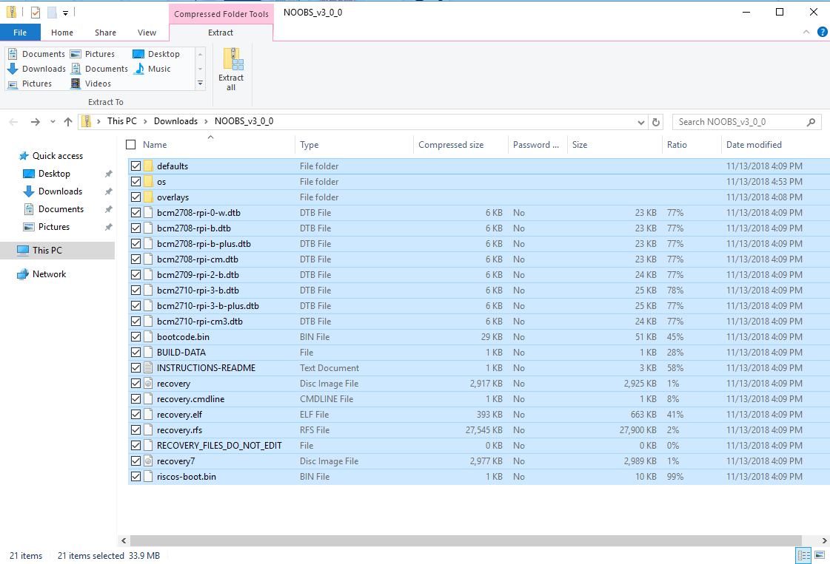Uncheck the bcm2709-rpi-2-b.dtb checkbox
830x564 pixels.
[135, 275]
